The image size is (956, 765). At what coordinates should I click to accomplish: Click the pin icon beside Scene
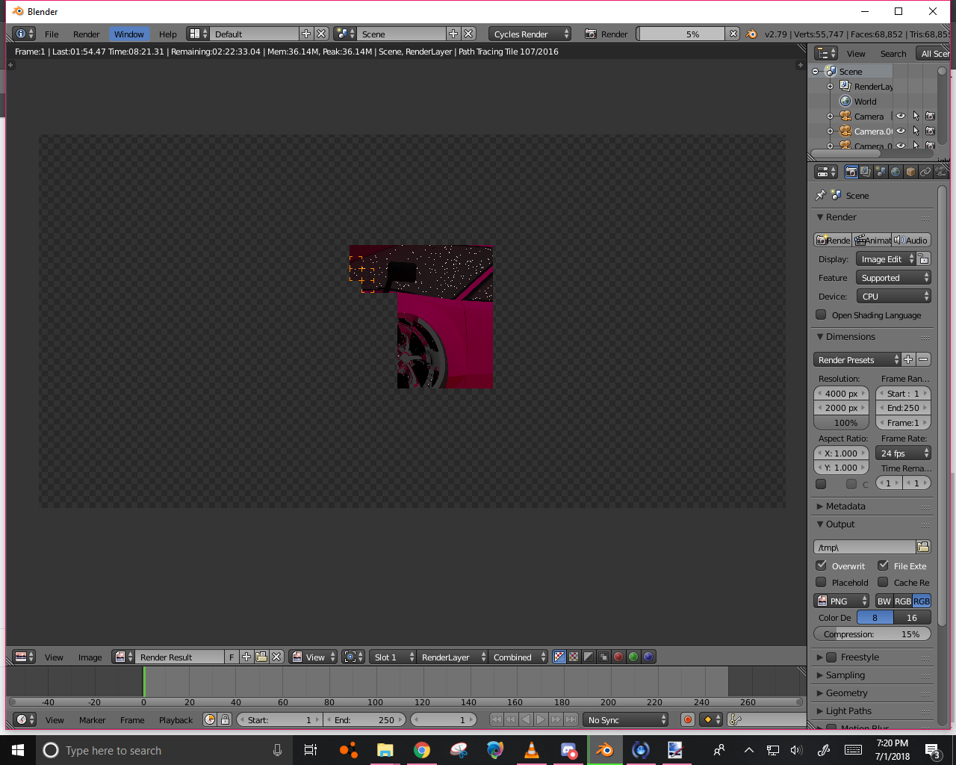821,196
